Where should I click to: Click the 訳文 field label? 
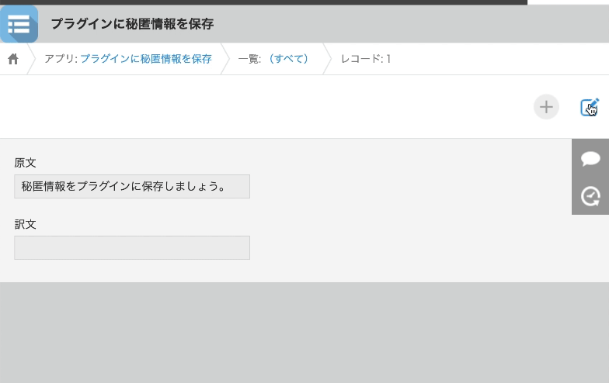click(x=25, y=224)
